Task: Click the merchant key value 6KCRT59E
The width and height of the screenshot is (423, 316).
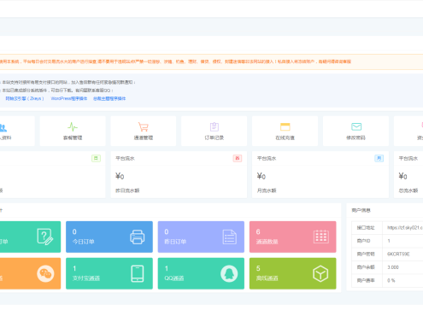Action: (398, 254)
